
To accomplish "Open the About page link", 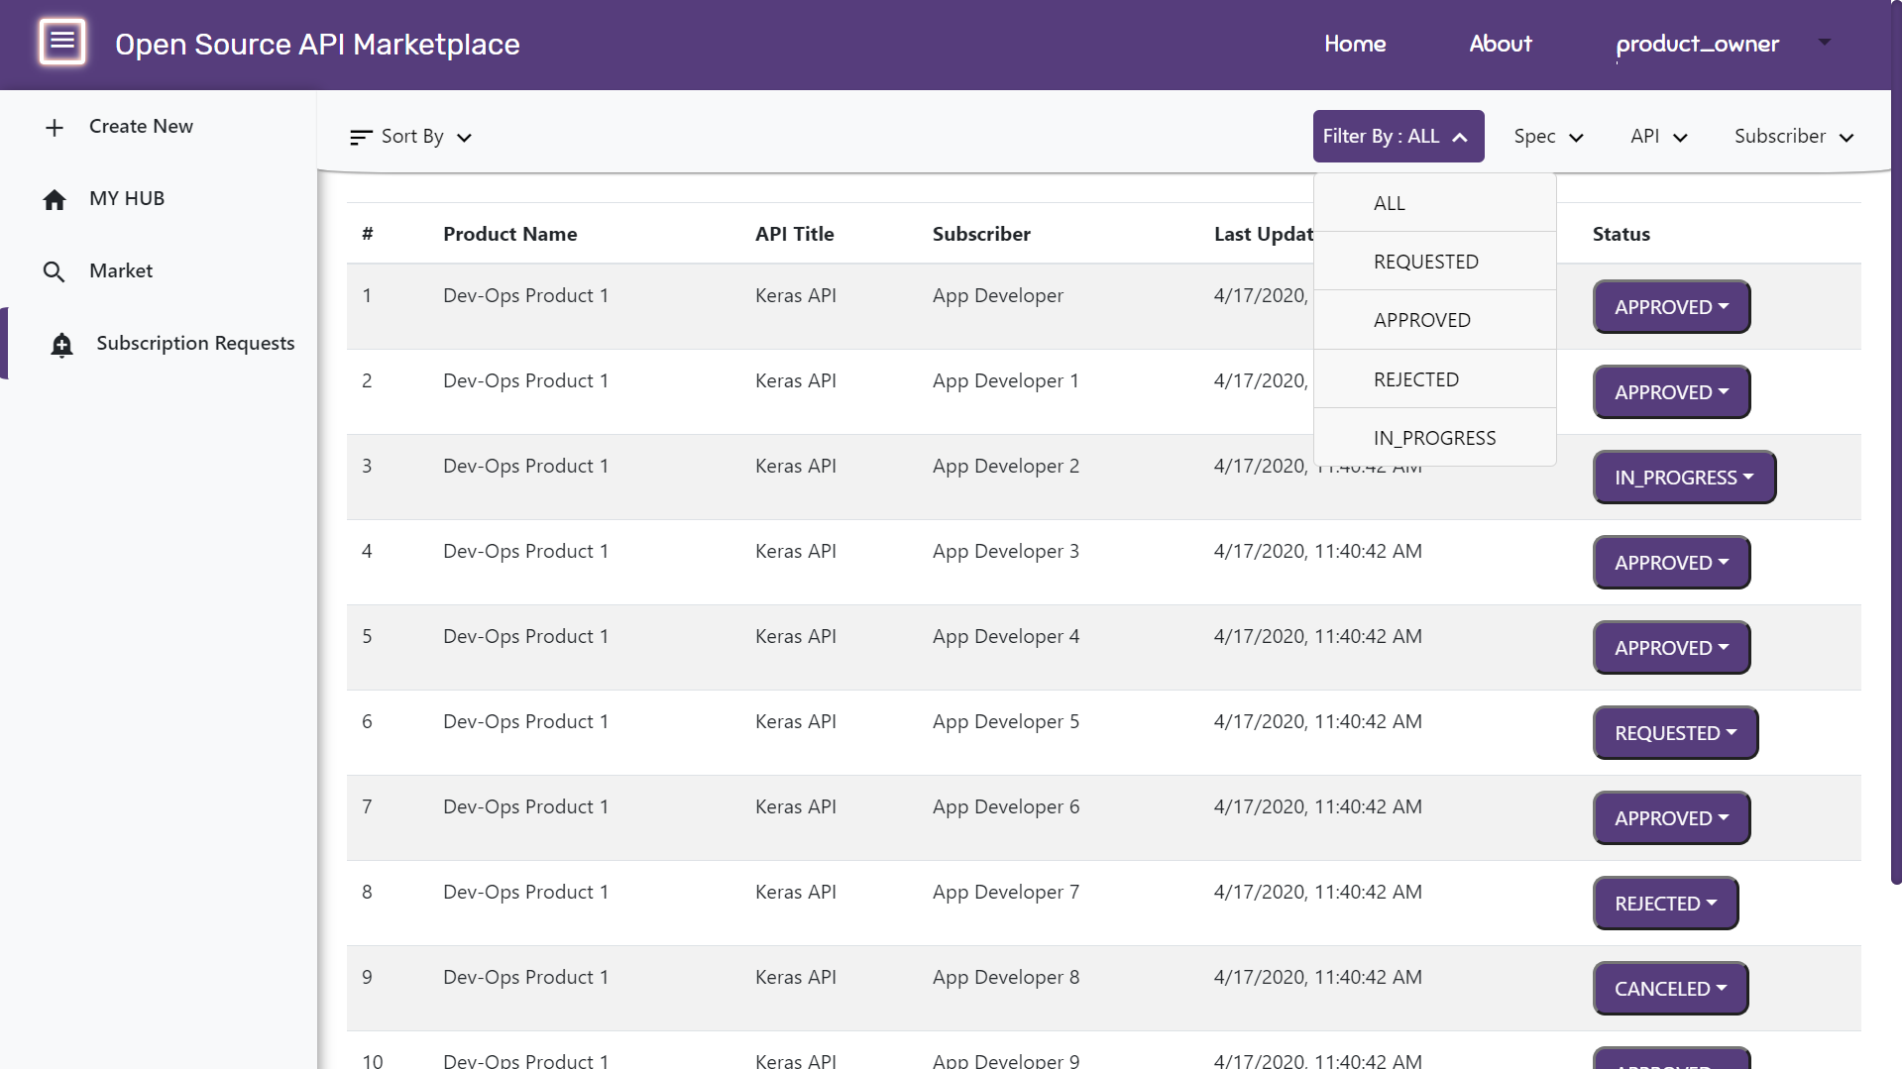I will click(x=1500, y=44).
